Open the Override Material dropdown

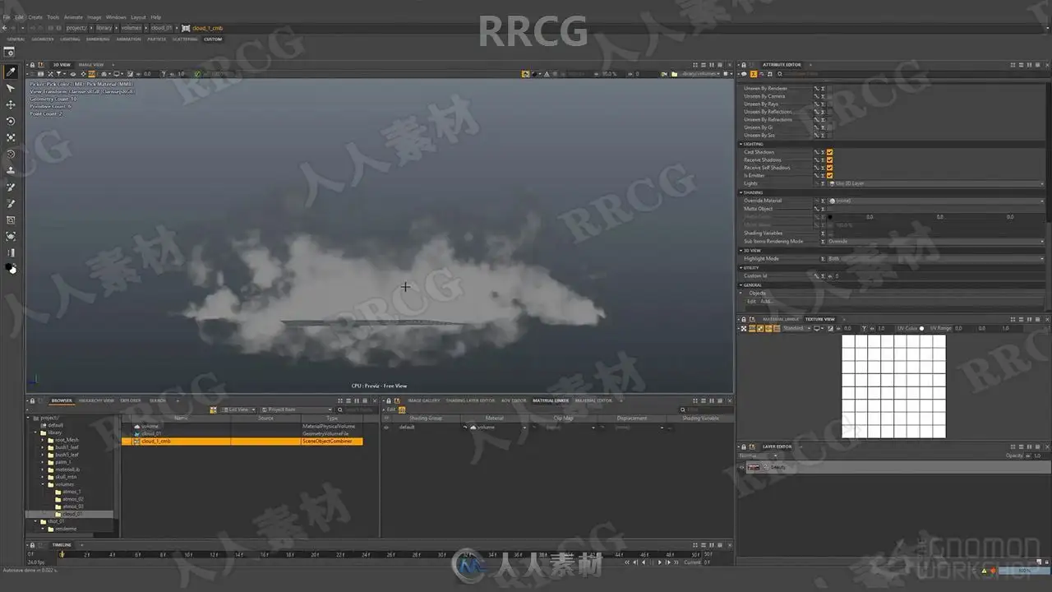[x=936, y=201]
